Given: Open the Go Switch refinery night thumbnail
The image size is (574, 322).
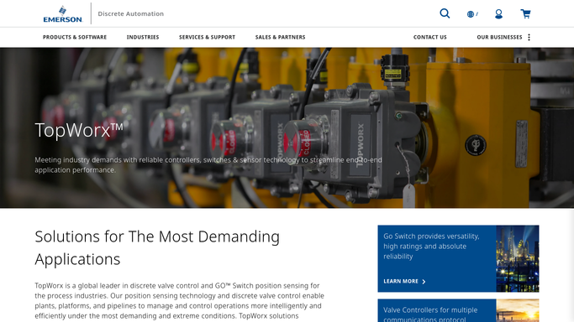Looking at the screenshot, I should (x=517, y=258).
